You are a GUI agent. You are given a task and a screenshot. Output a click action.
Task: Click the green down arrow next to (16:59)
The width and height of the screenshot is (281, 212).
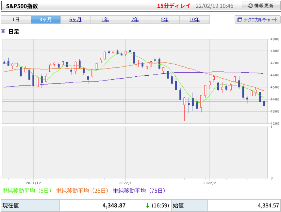pyautogui.click(x=147, y=205)
